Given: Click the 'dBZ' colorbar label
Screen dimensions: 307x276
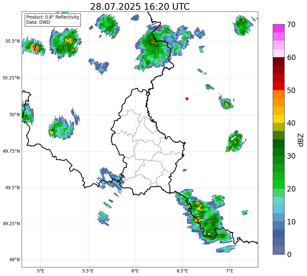Looking at the screenshot, I should [x=301, y=139].
